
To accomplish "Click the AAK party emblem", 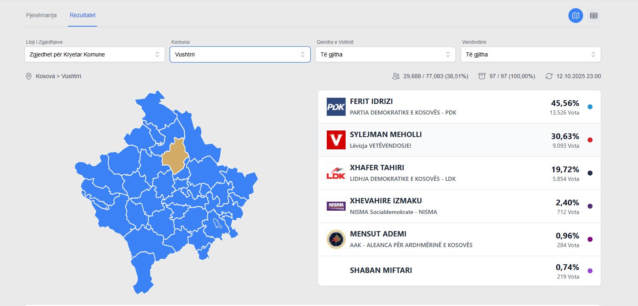I will [336, 239].
